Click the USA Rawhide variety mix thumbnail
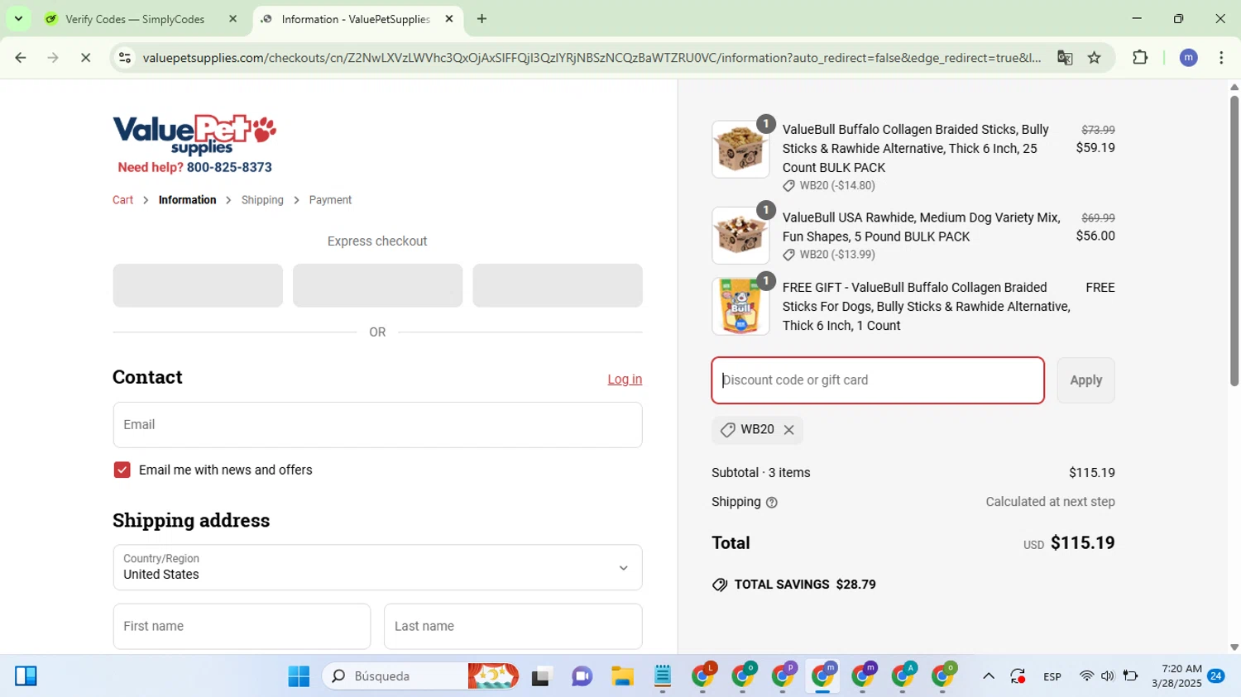Viewport: 1241px width, 697px height. [x=740, y=236]
